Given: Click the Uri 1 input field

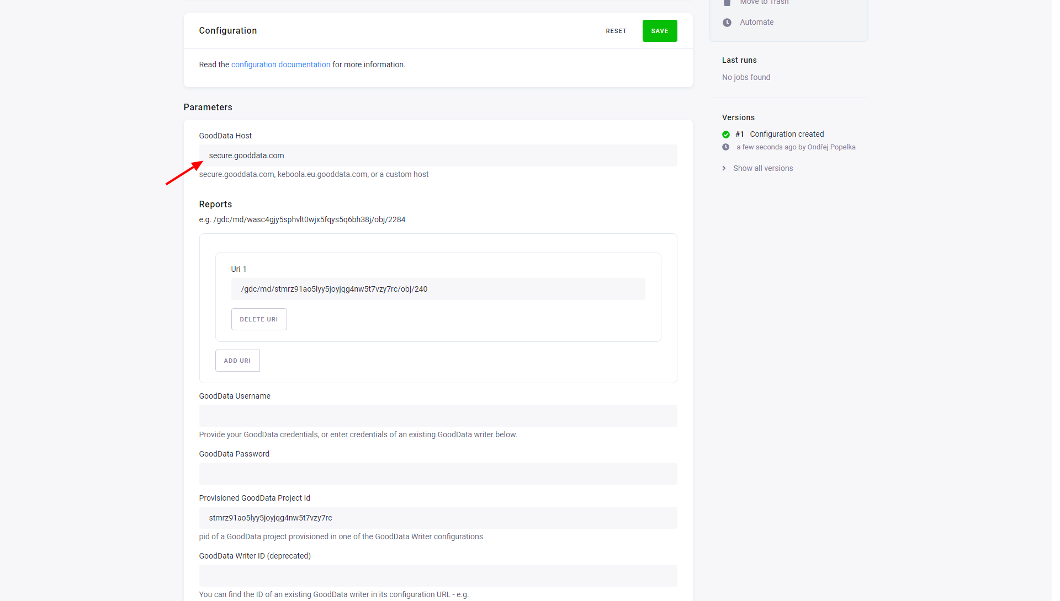Looking at the screenshot, I should pyautogui.click(x=438, y=289).
